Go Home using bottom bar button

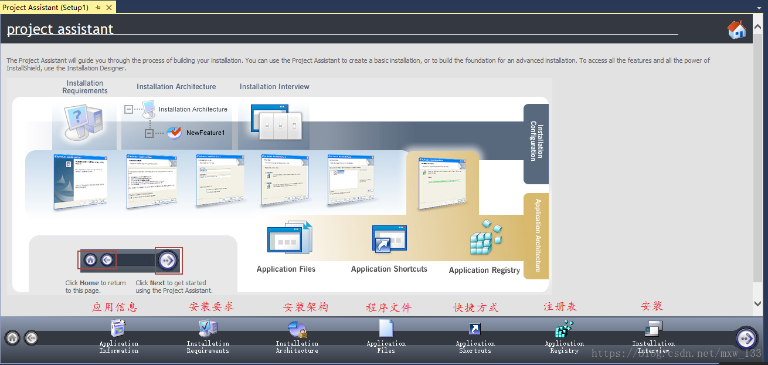(12, 338)
